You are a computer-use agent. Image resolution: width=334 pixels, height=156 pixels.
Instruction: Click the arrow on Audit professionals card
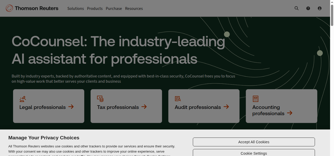click(x=226, y=107)
